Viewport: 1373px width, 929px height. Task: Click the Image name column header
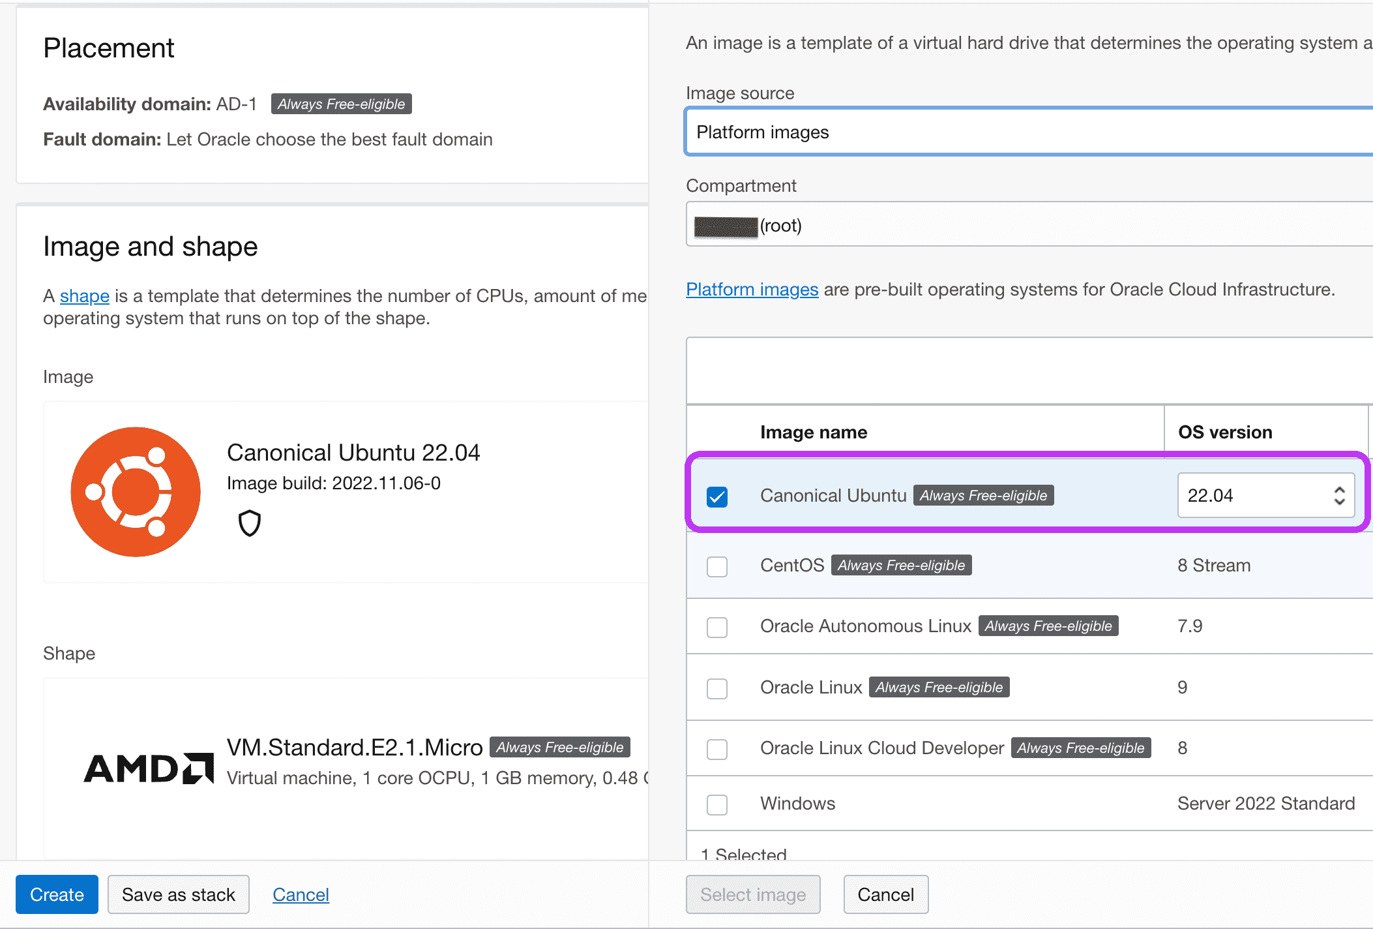pyautogui.click(x=813, y=432)
